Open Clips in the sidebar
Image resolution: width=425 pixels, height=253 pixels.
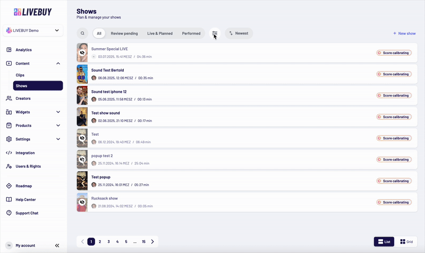coord(20,75)
